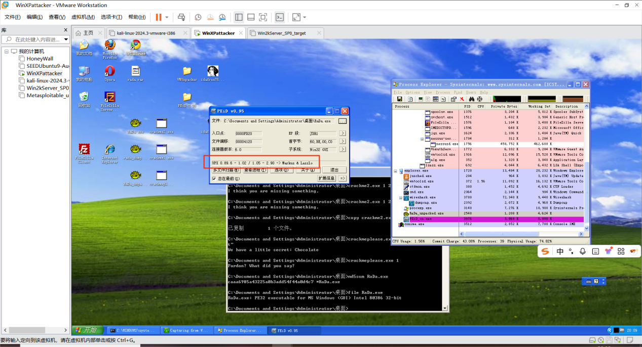Select HoneyWall in VM library
This screenshot has height=347, width=642.
click(40, 59)
